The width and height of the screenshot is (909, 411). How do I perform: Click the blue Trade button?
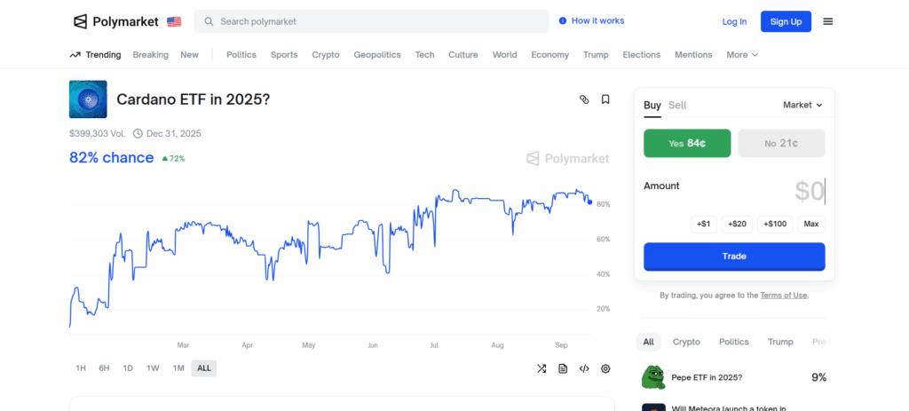(x=734, y=257)
